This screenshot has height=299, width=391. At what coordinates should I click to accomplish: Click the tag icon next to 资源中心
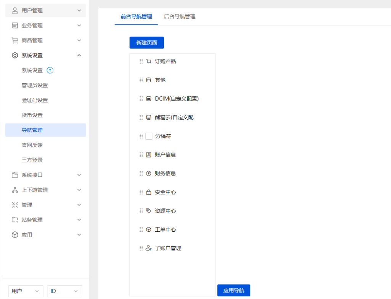click(149, 211)
